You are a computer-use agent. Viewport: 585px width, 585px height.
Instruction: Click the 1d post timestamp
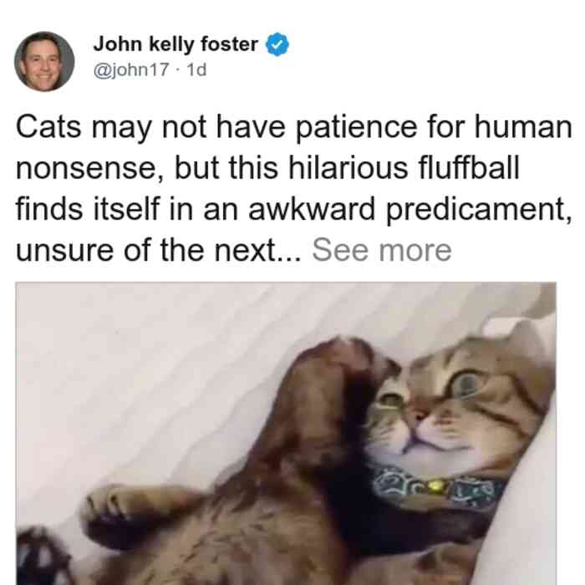pos(196,70)
